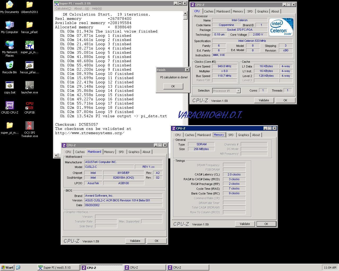Switch to Caches tab in top CPU-Z window
This screenshot has height=271, width=339.
point(208,11)
